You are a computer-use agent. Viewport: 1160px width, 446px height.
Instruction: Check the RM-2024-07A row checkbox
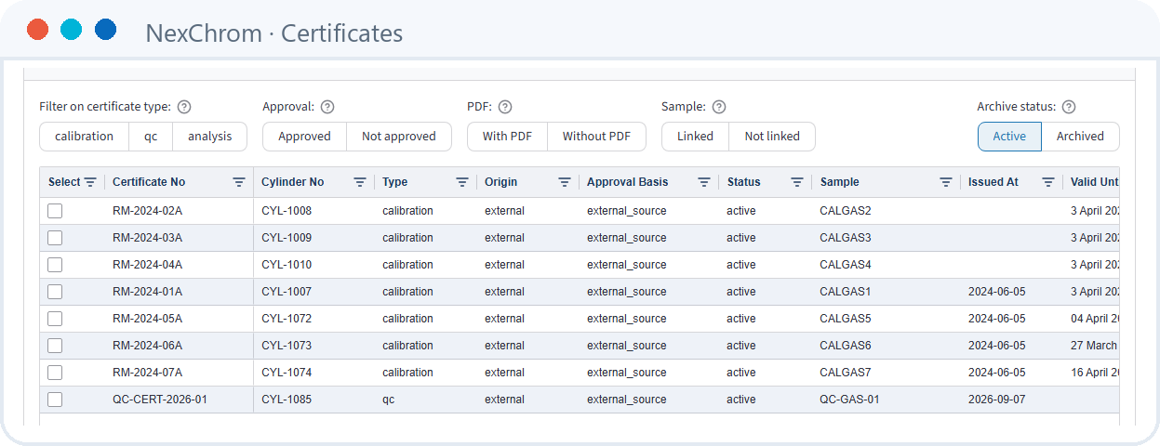coord(55,373)
